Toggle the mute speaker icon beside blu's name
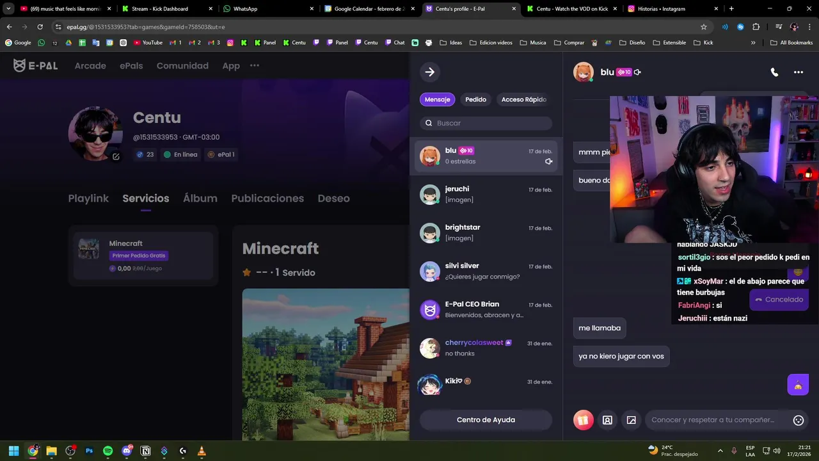This screenshot has height=461, width=819. pyautogui.click(x=637, y=72)
